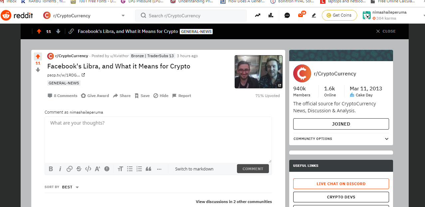Click Share under the post
Screen dimensions: 425x207
point(122,96)
